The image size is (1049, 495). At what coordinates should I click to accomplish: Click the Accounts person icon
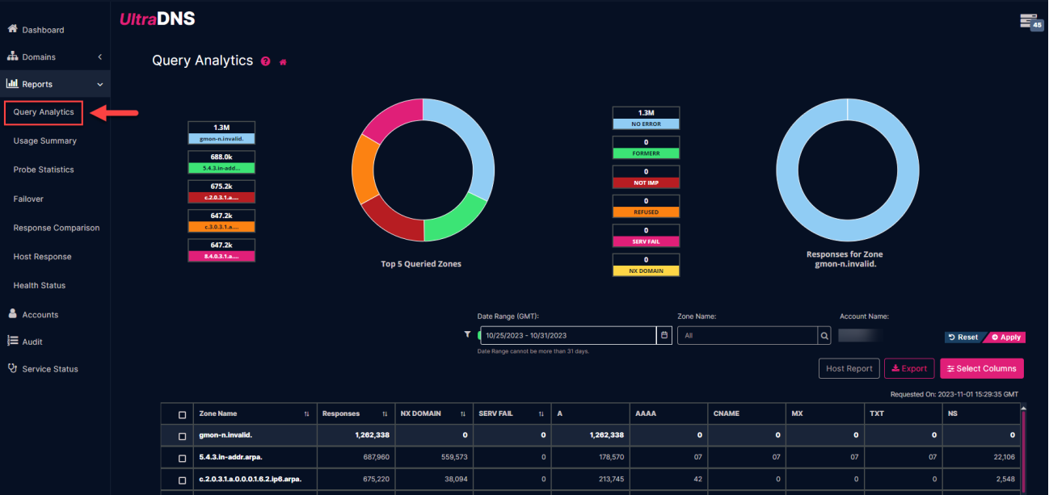click(12, 313)
